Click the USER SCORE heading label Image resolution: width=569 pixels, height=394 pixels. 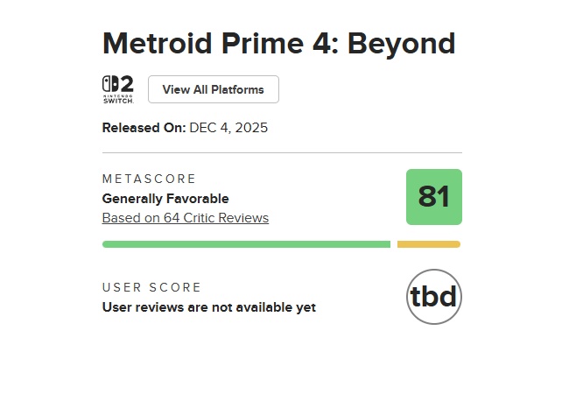click(152, 287)
